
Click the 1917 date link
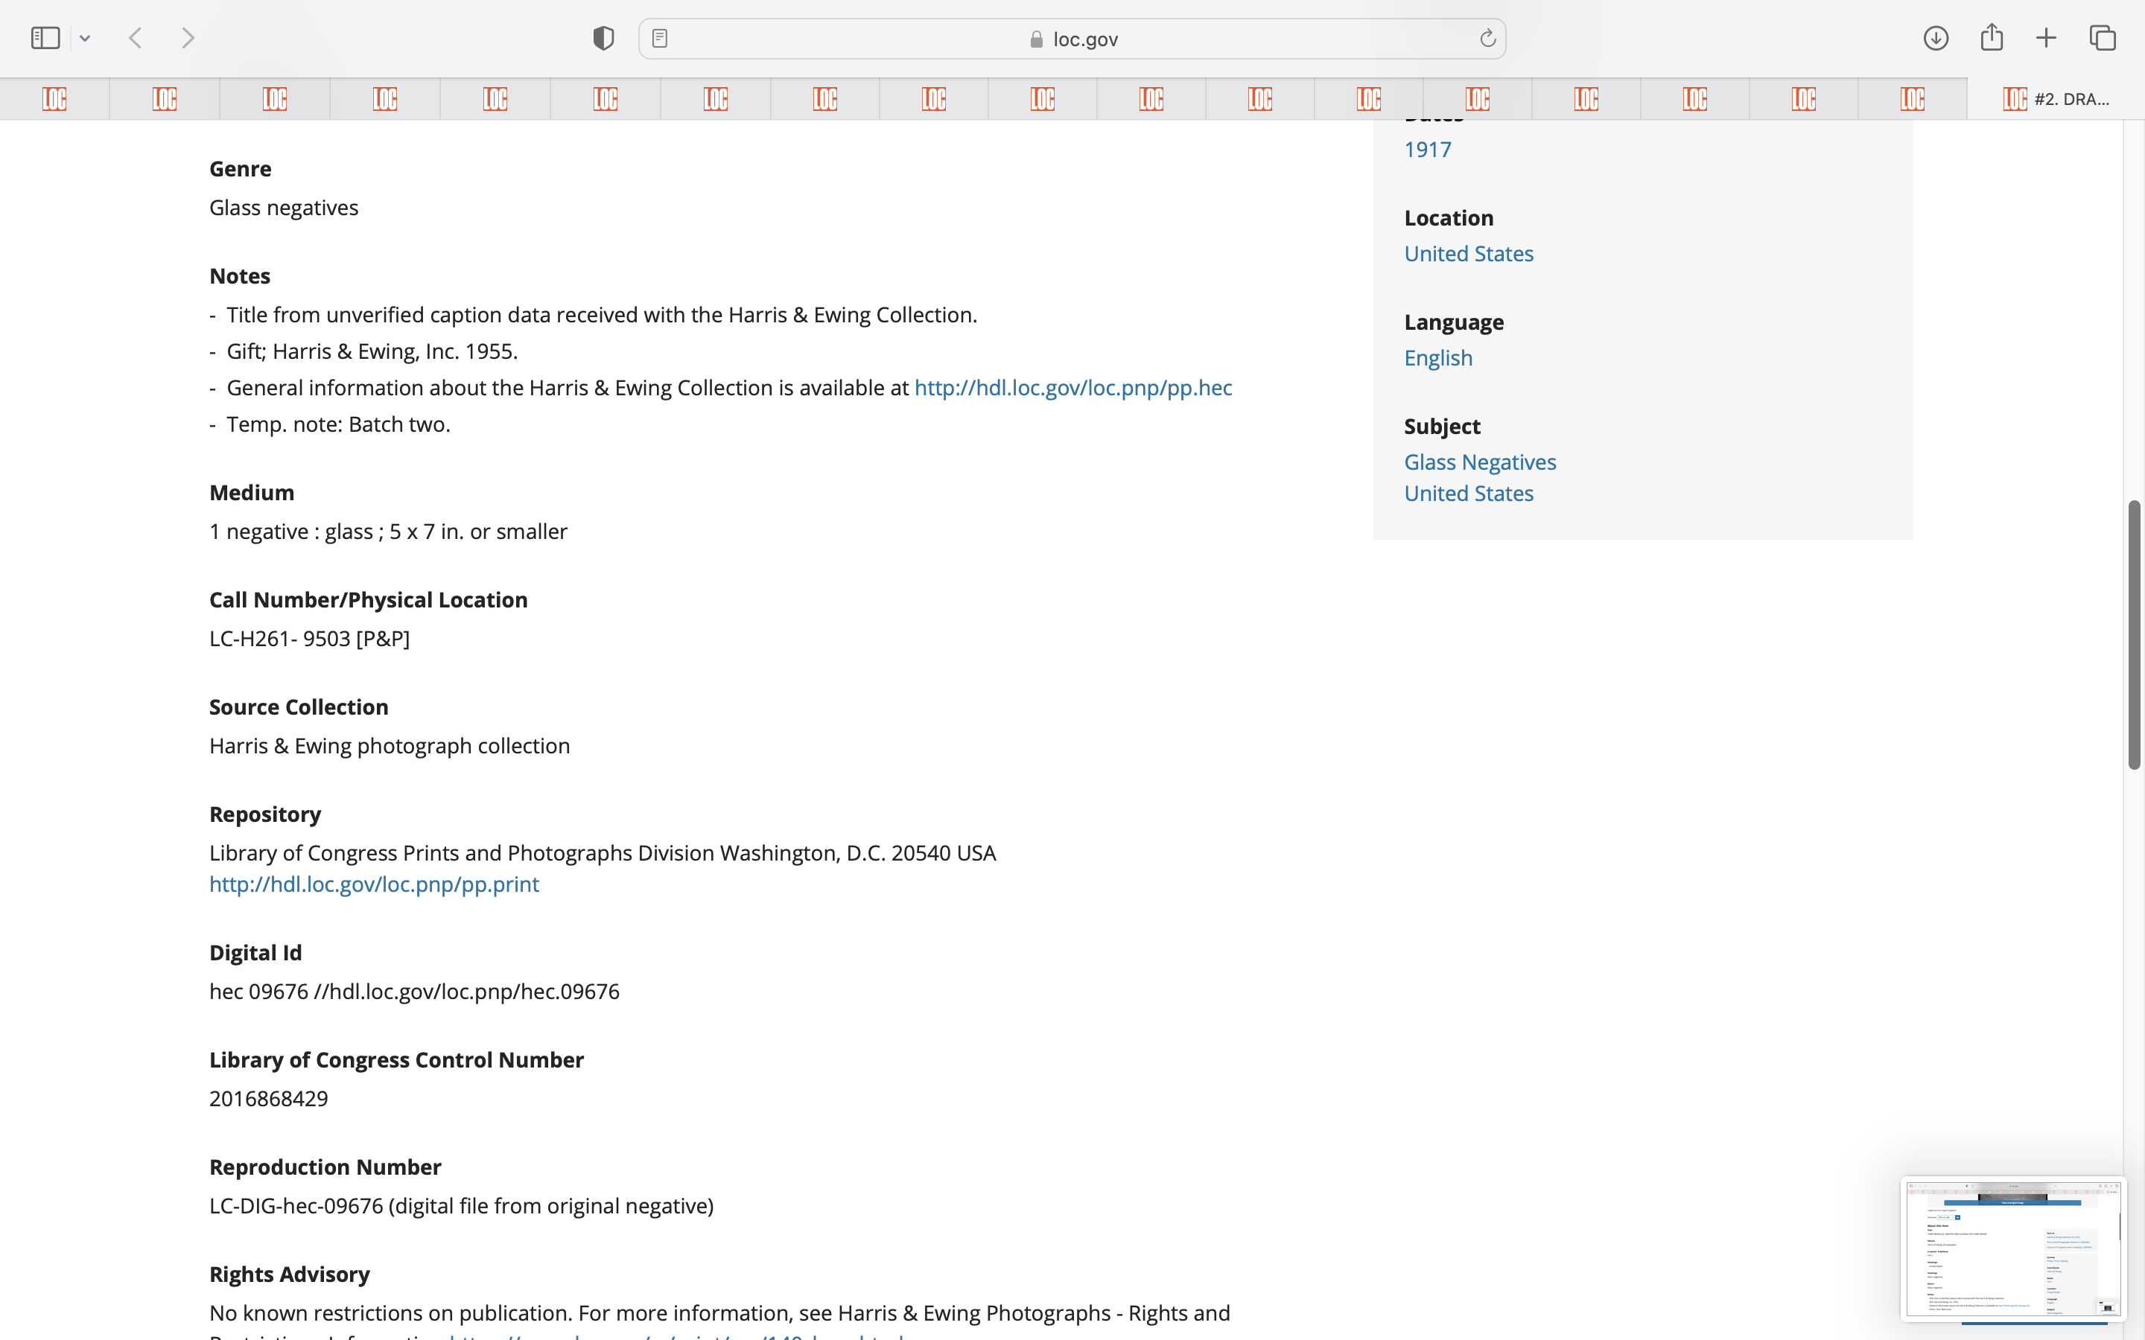(1427, 150)
